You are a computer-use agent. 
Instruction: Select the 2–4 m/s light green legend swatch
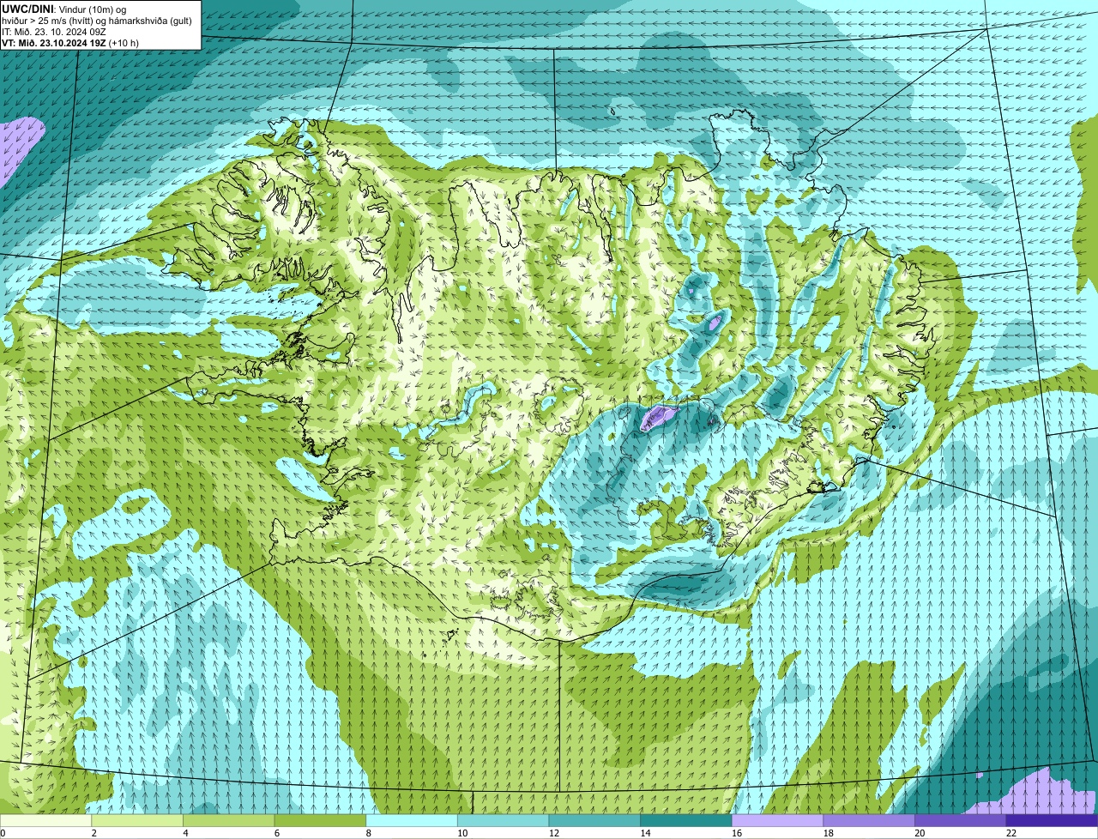coord(137,820)
